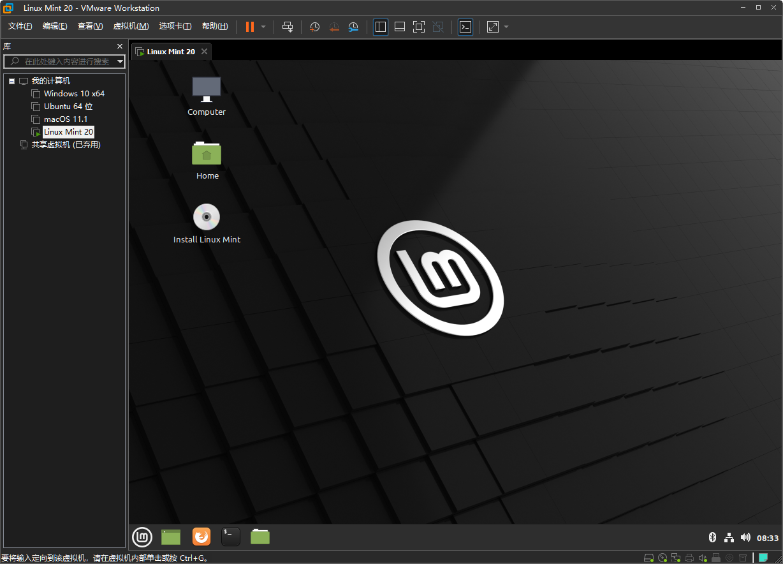Enter full screen mode icon

[x=419, y=27]
